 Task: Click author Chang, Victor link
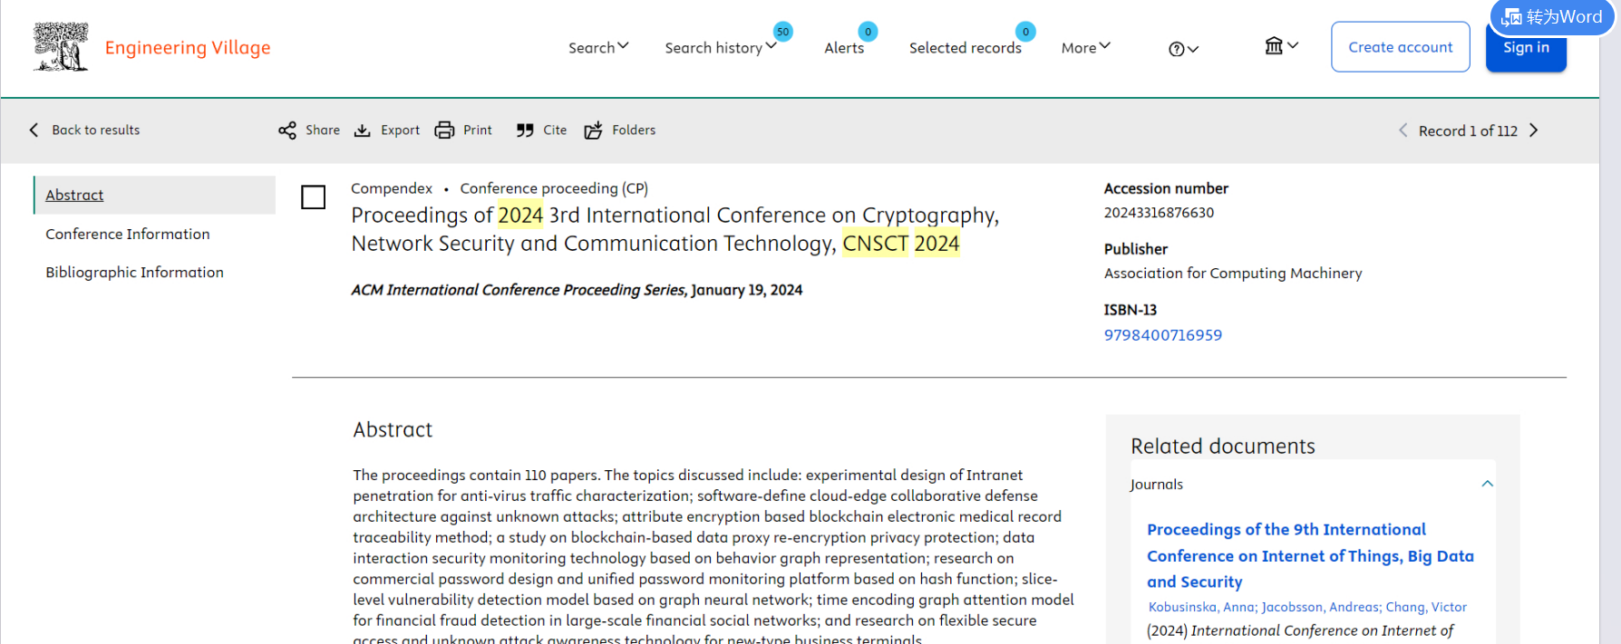point(1426,607)
